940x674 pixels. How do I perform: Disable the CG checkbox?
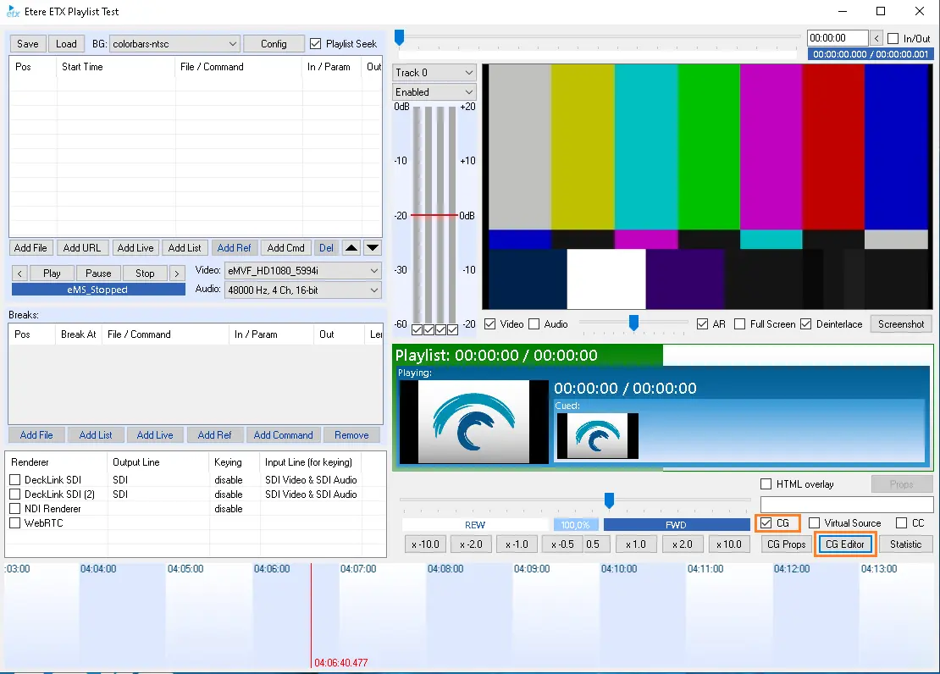click(766, 523)
